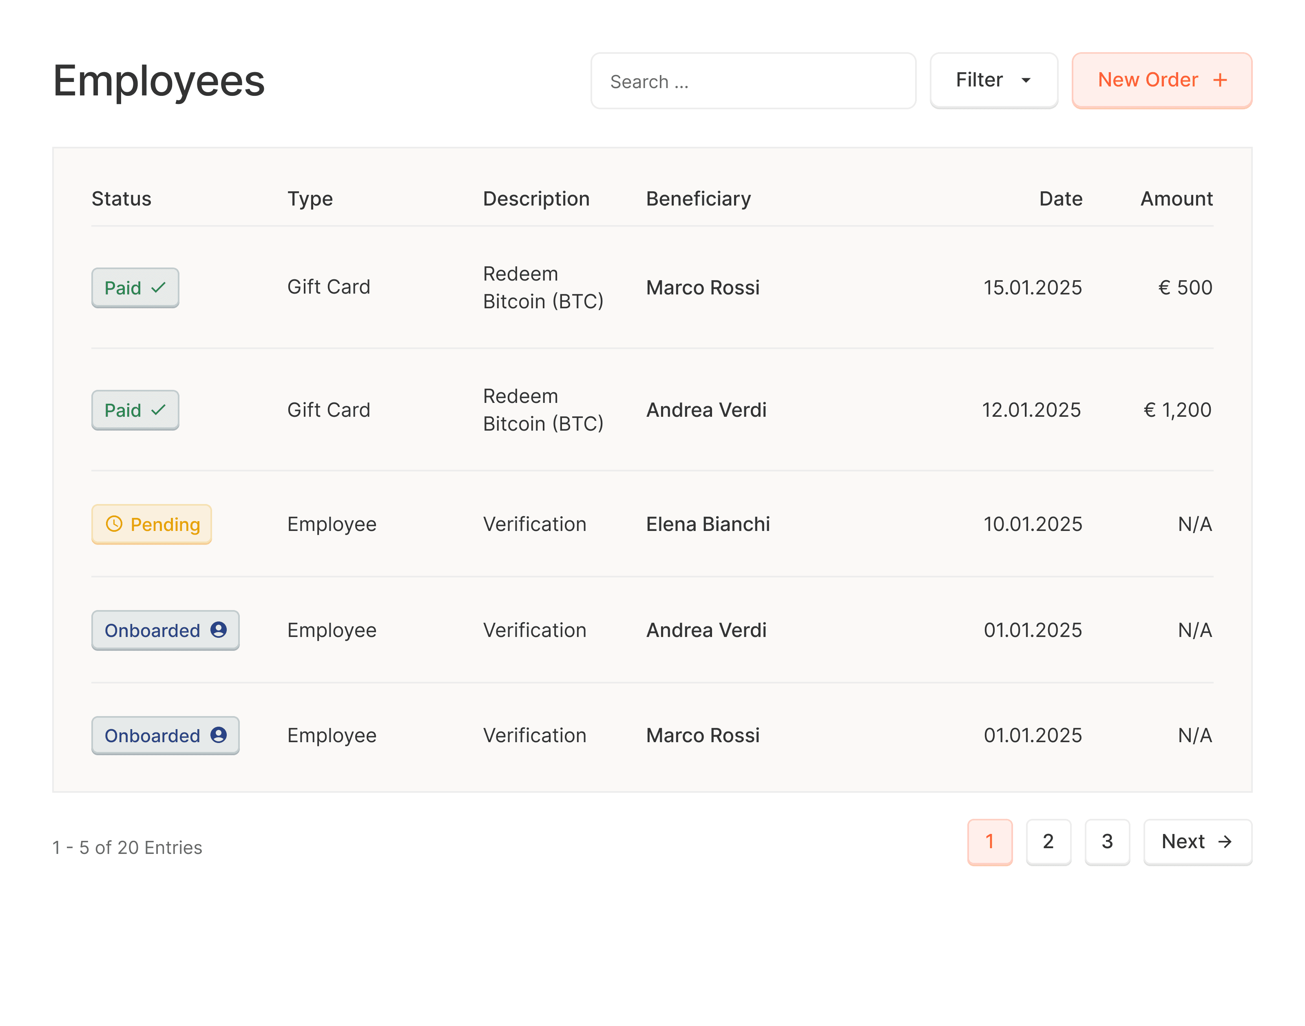
Task: Click the Beneficiary column header
Action: (x=698, y=199)
